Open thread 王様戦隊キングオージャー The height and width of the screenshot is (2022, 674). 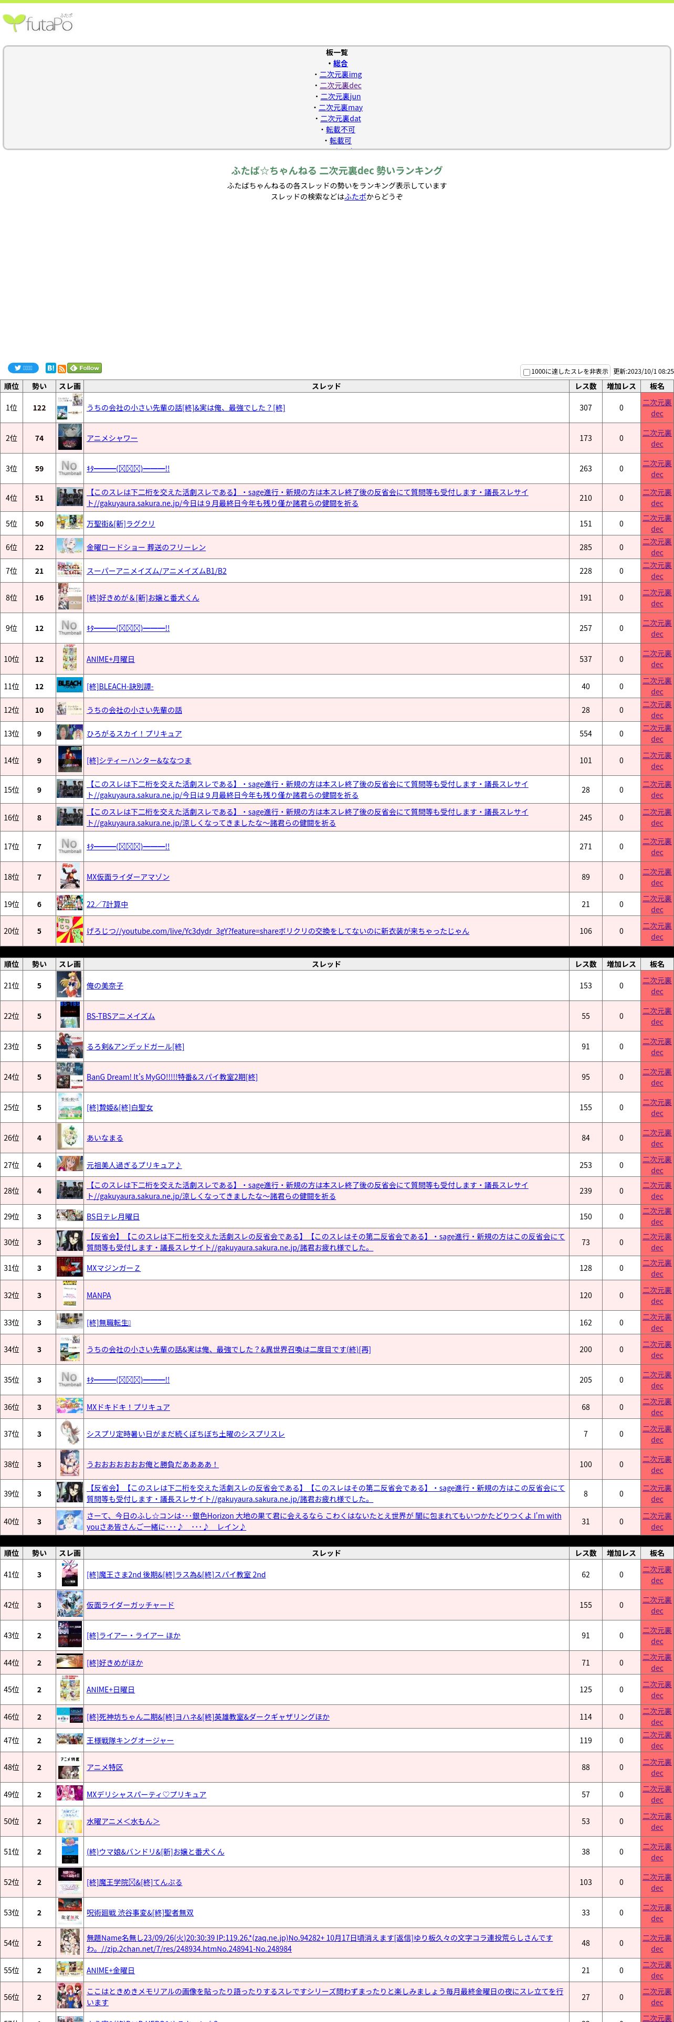[x=130, y=1741]
